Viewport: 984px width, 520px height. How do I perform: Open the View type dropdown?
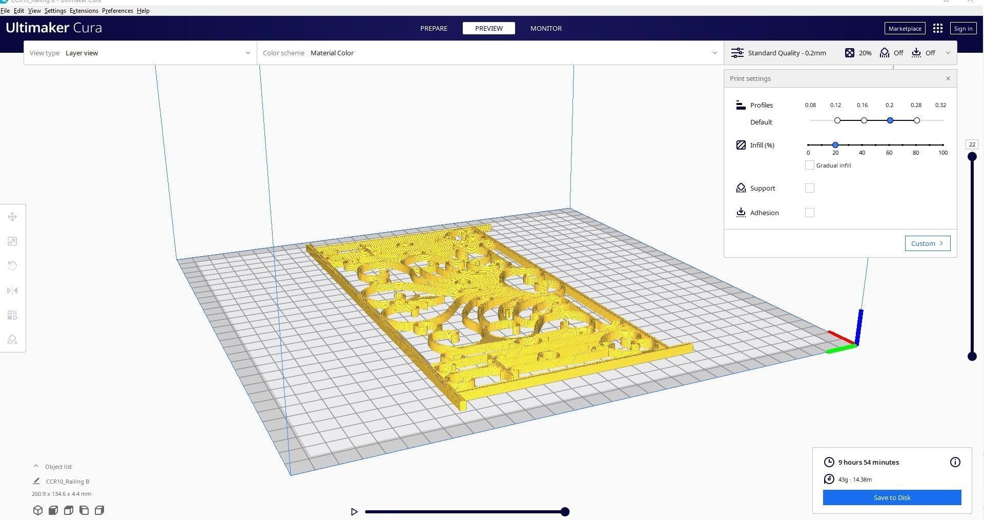coord(140,53)
